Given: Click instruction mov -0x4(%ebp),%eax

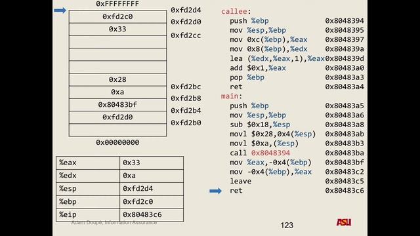Looking at the screenshot, I should point(270,172).
